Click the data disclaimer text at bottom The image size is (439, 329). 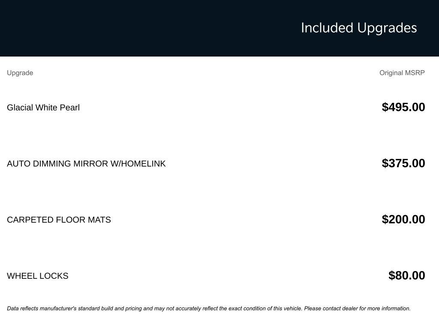[209, 308]
